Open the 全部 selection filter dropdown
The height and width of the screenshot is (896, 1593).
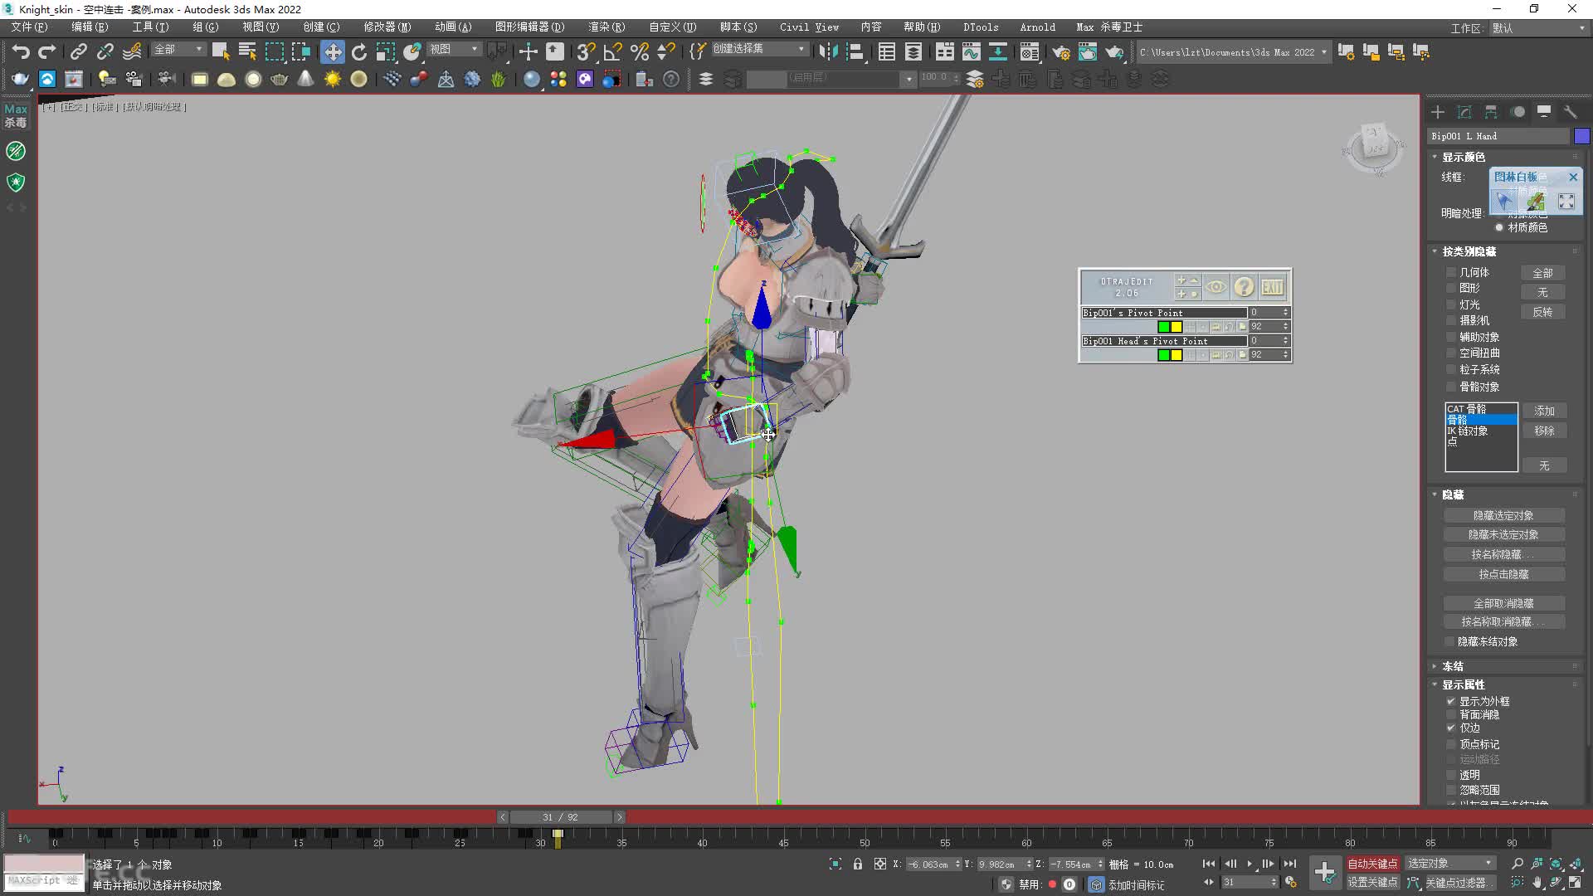coord(178,50)
